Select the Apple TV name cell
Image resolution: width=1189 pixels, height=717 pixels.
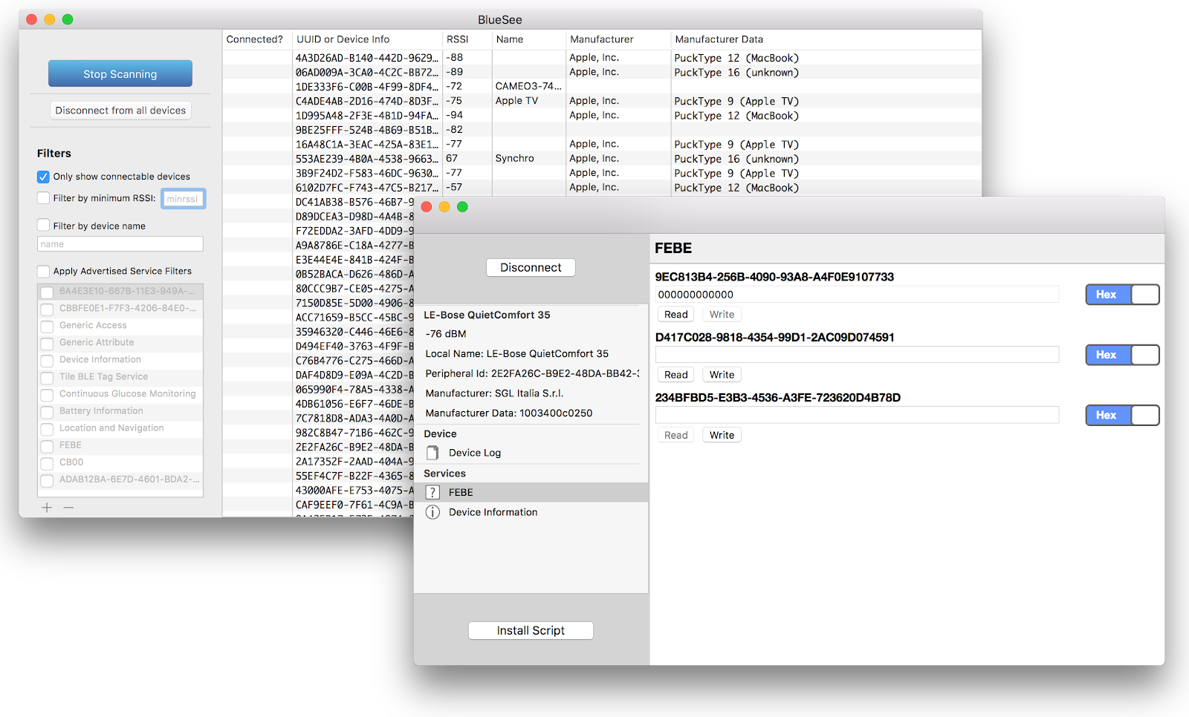pos(516,101)
